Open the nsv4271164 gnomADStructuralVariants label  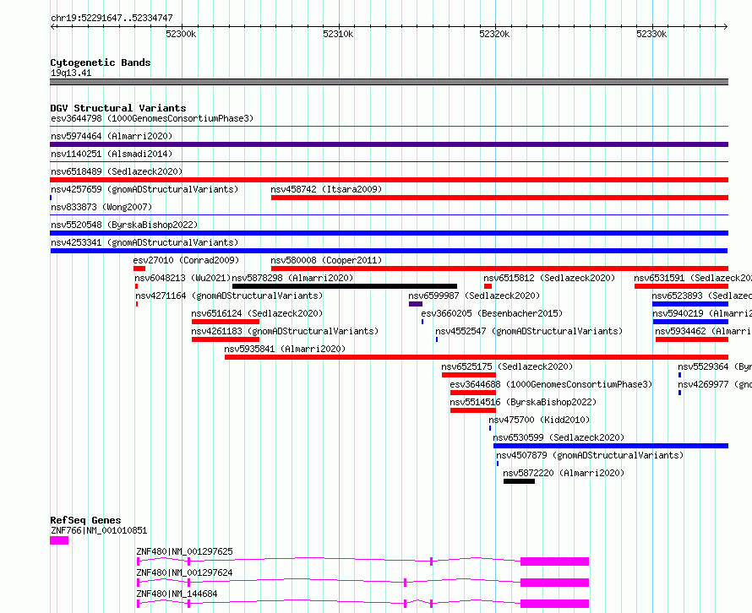[229, 296]
